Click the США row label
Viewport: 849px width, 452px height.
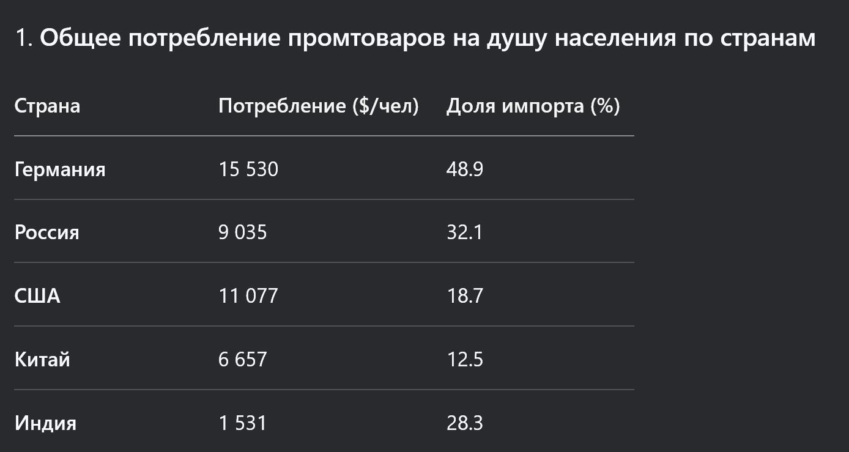click(x=37, y=296)
